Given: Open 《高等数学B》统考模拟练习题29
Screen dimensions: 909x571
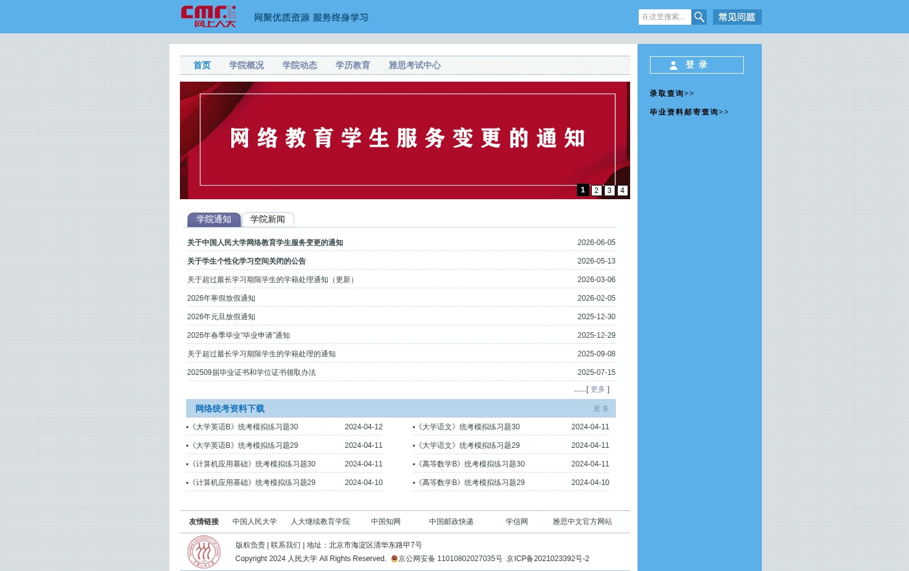Looking at the screenshot, I should coord(470,483).
